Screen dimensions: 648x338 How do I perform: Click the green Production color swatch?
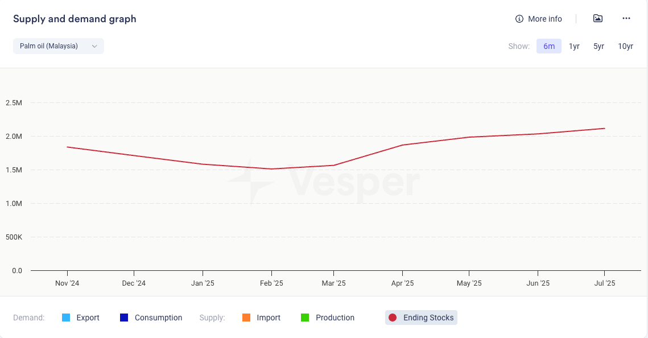coord(305,318)
